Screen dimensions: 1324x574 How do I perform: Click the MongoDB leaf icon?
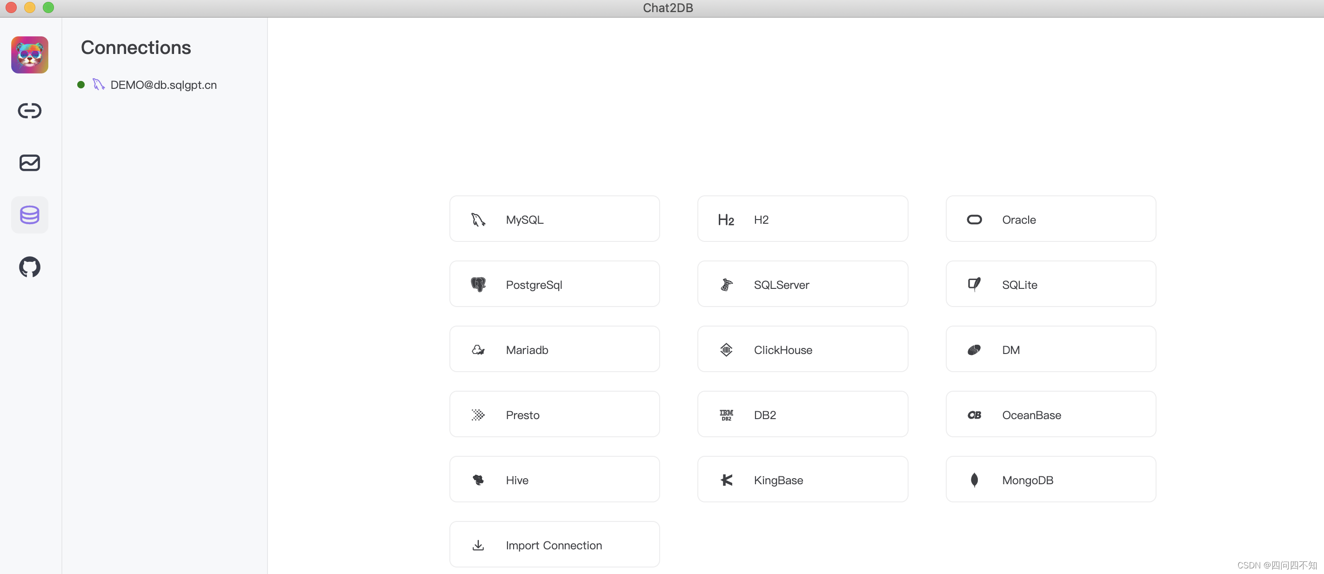(975, 480)
